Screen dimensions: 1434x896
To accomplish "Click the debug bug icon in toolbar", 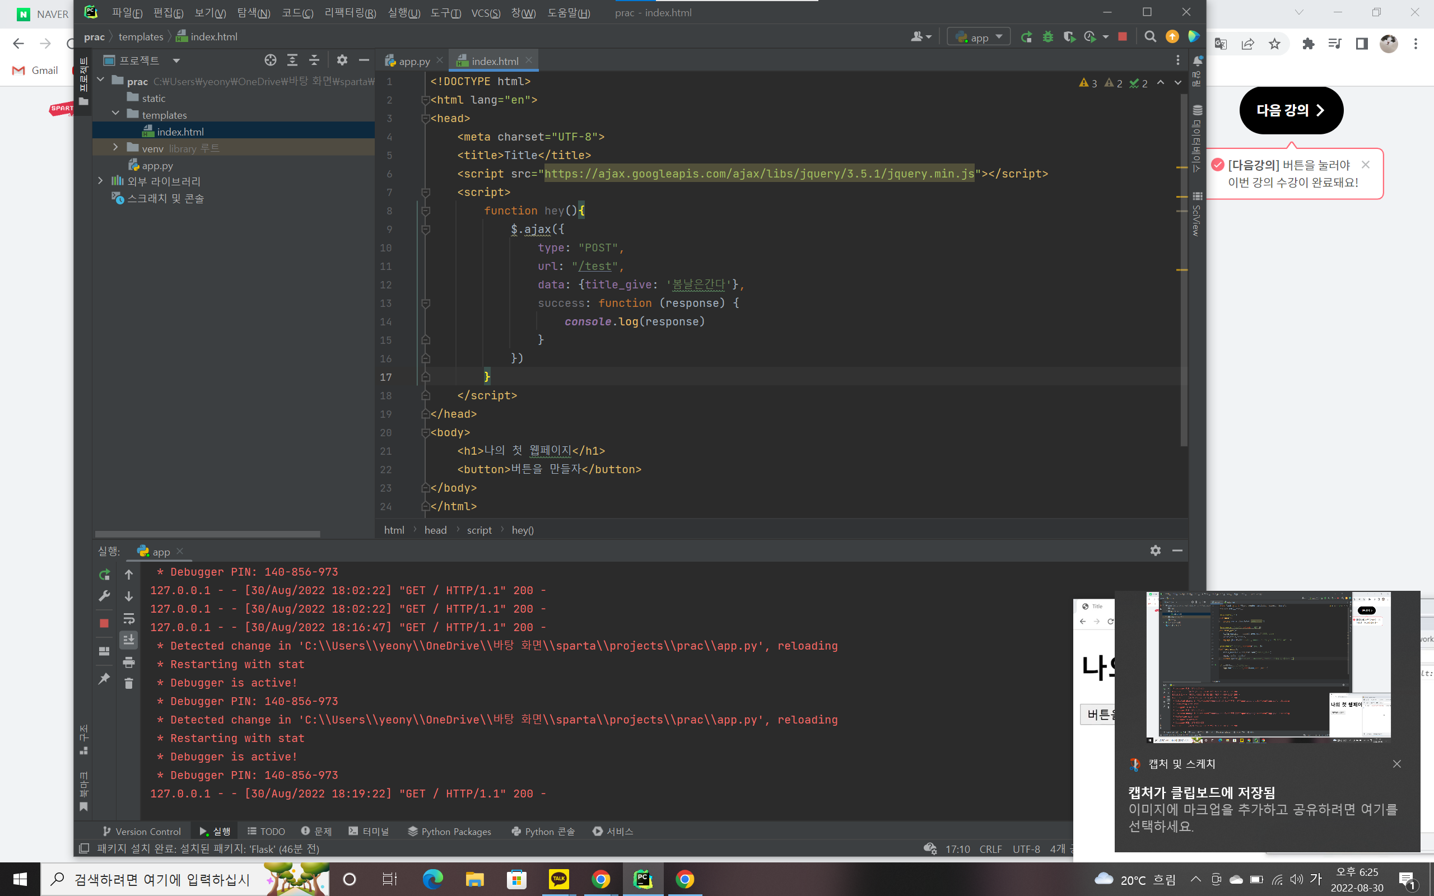I will [x=1047, y=38].
